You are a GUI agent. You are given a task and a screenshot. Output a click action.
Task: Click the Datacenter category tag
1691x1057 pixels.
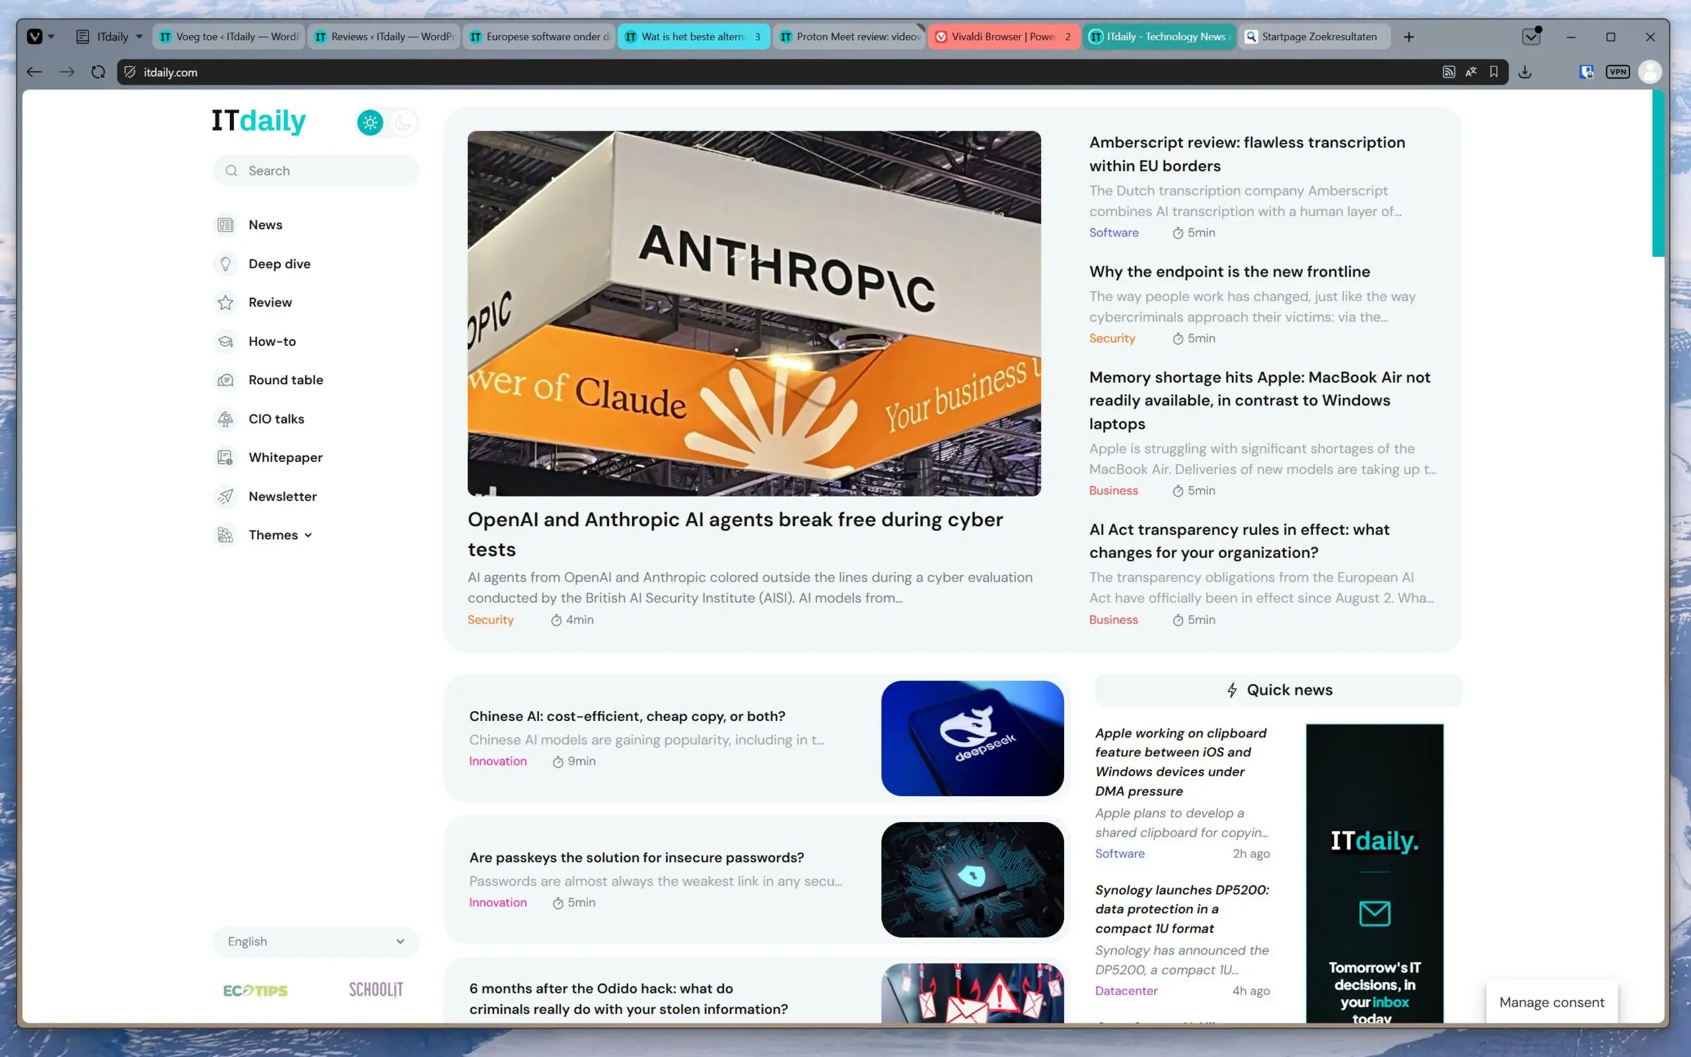[x=1126, y=990]
